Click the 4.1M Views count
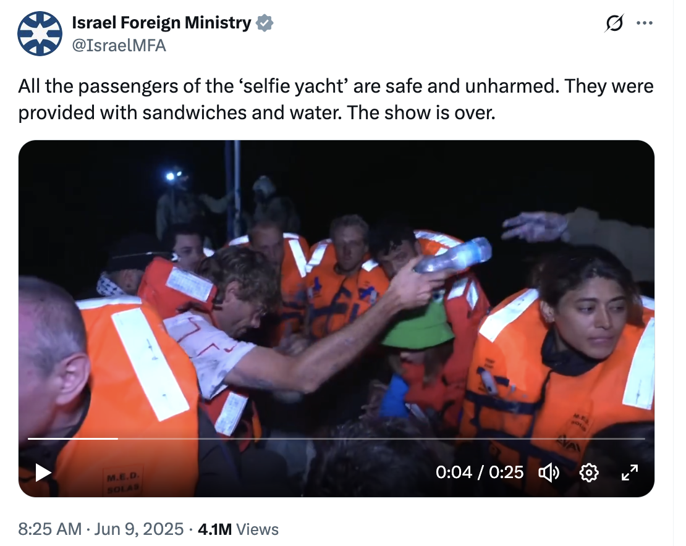The height and width of the screenshot is (546, 686). pyautogui.click(x=238, y=529)
